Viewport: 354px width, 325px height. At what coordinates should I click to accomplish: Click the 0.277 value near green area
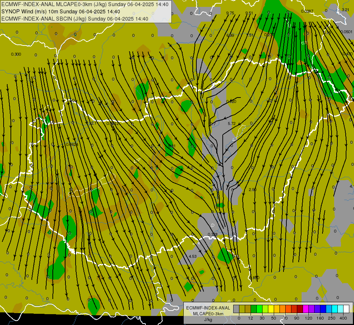click(x=269, y=35)
